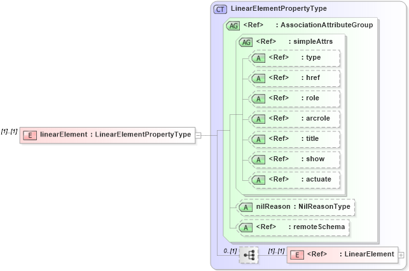409x271 pixels.
Task: Select the LinearElementPropertyType complex type title
Action: [x=279, y=8]
